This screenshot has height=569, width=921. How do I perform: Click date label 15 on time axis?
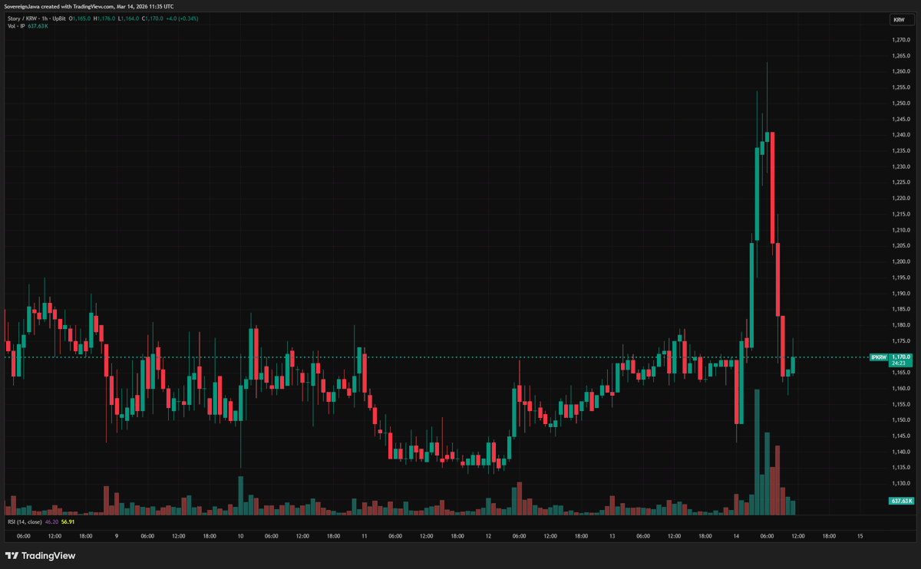[860, 536]
